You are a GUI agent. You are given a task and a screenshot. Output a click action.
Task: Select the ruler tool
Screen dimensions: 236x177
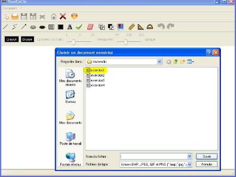coord(132,27)
